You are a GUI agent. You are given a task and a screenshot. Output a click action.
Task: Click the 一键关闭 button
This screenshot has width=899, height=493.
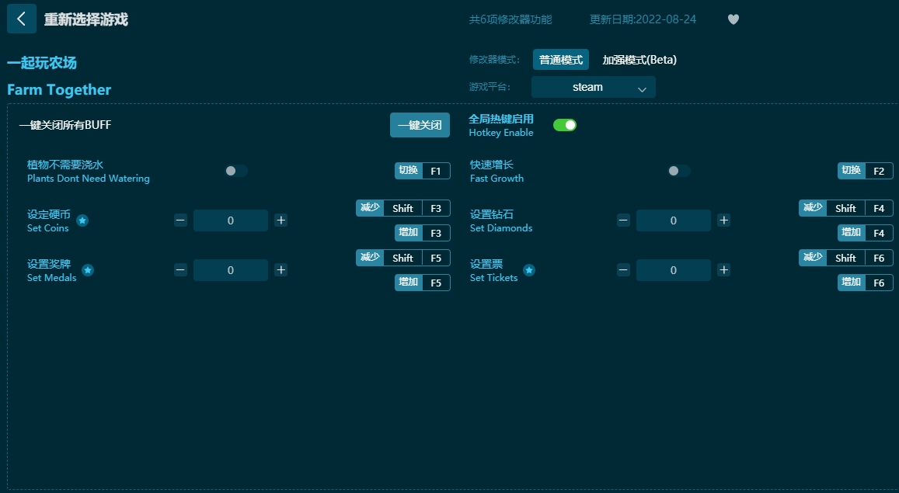pyautogui.click(x=420, y=125)
